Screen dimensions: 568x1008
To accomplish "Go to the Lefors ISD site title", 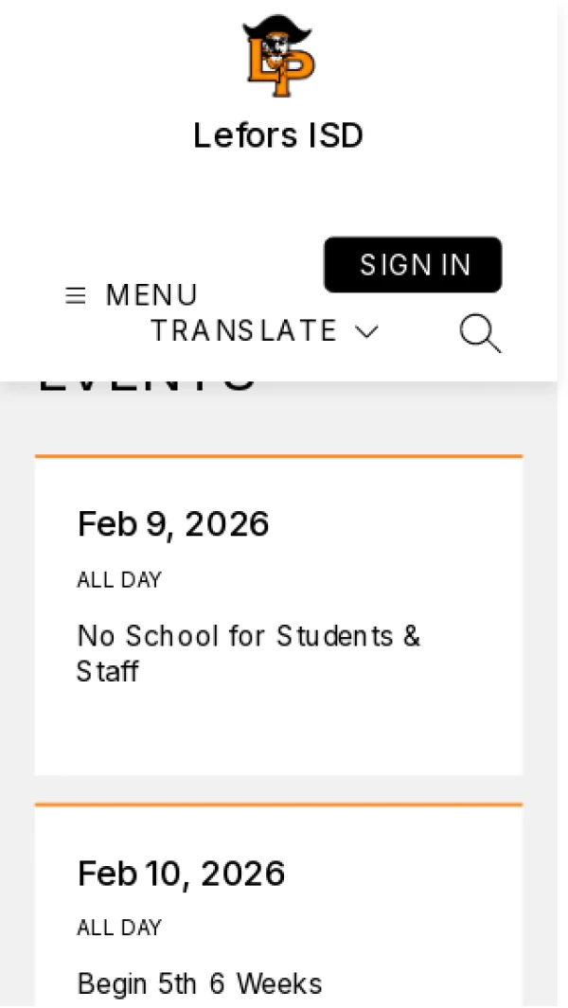I will [x=278, y=135].
